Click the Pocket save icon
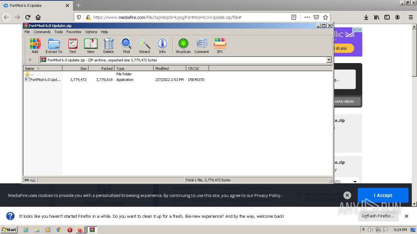The height and width of the screenshot is (234, 417). pyautogui.click(x=316, y=17)
